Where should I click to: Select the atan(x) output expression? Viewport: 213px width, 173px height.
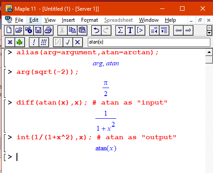coord(106,148)
